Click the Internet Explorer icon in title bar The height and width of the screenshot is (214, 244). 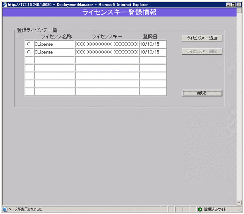(x=5, y=5)
